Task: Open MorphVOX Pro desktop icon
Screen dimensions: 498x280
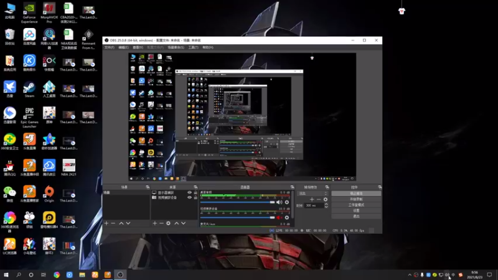Action: point(49,13)
